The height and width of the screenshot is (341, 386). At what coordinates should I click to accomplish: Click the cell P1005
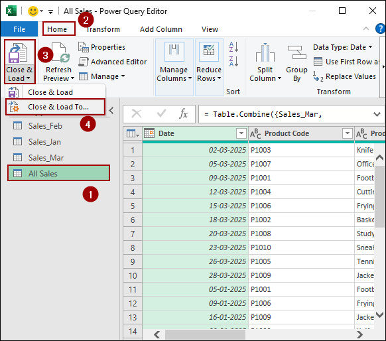[x=301, y=261]
